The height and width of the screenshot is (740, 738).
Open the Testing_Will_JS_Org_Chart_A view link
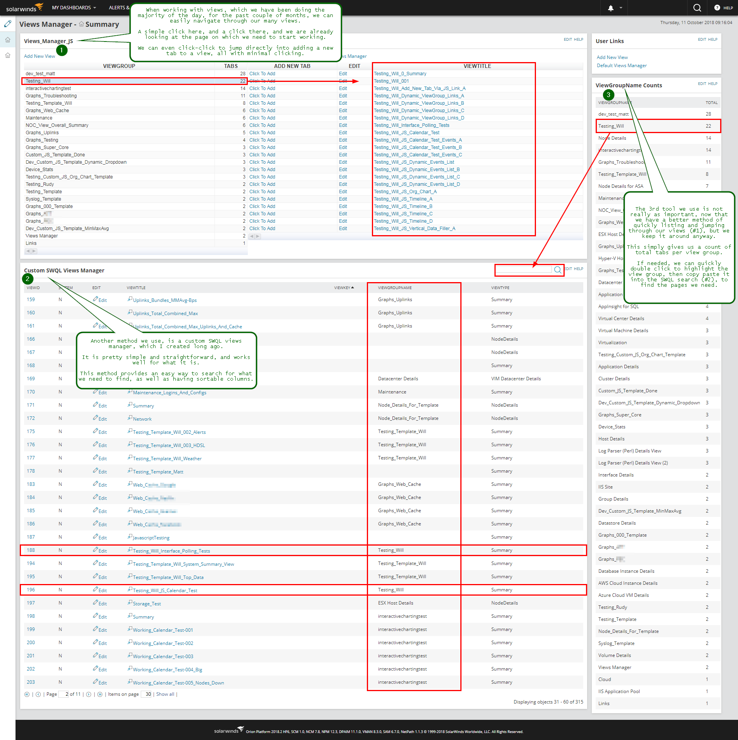point(405,192)
